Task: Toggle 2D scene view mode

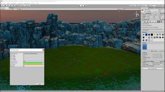Action: 13,9
